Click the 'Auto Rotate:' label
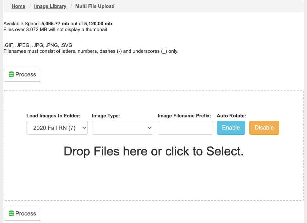Image resolution: width=307 pixels, height=223 pixels. click(231, 116)
